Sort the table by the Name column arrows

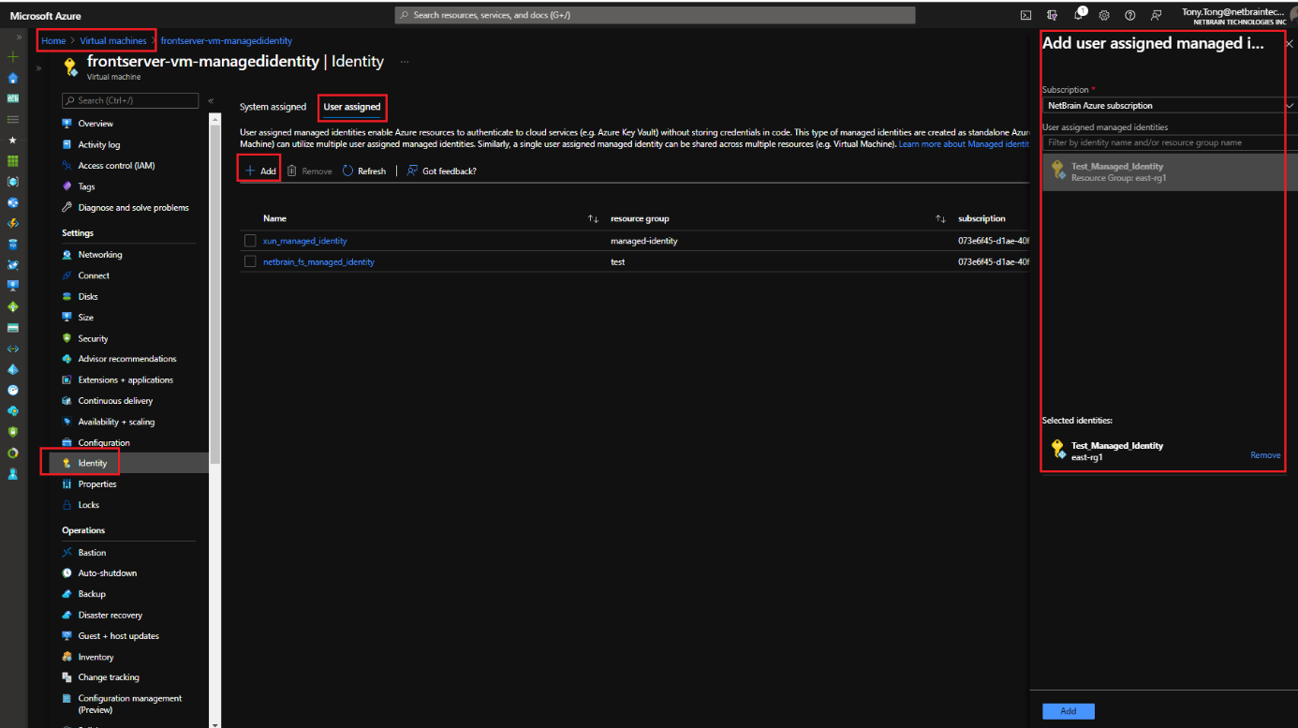pos(593,219)
